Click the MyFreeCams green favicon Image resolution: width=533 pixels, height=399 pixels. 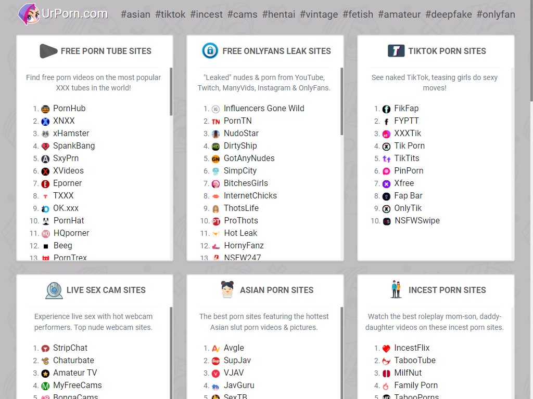tap(45, 386)
